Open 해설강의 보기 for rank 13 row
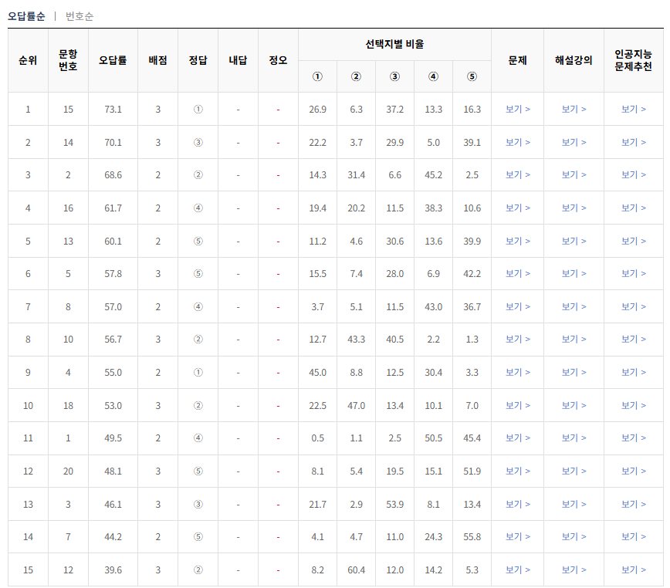The width and height of the screenshot is (670, 588). coord(574,505)
